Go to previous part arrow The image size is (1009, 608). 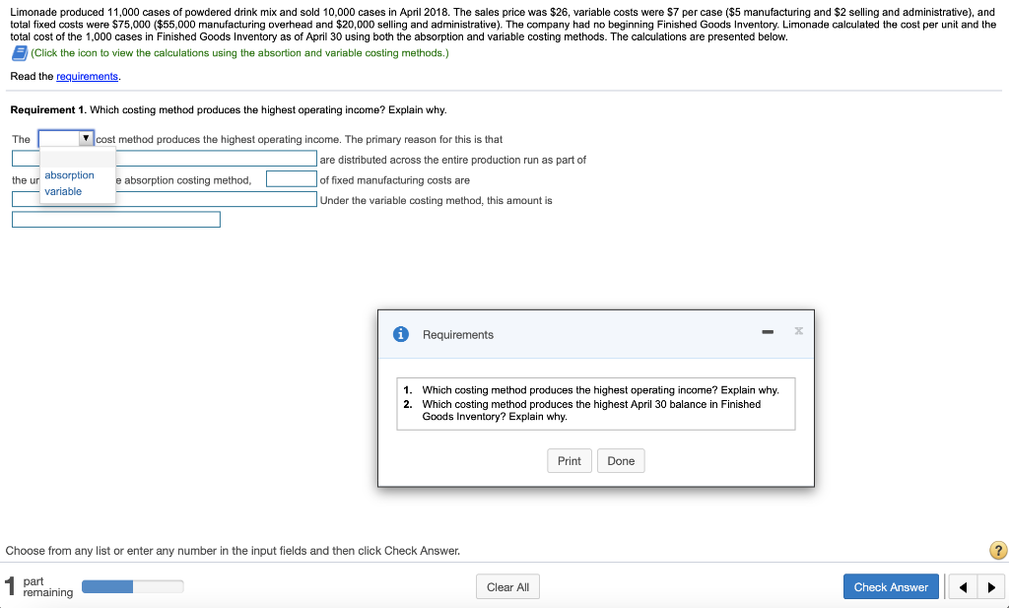[963, 586]
